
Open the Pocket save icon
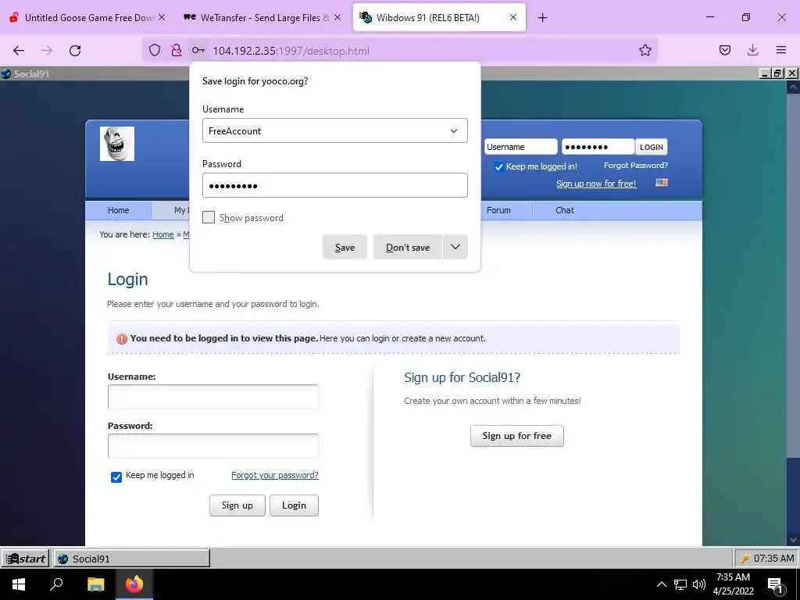(x=724, y=50)
